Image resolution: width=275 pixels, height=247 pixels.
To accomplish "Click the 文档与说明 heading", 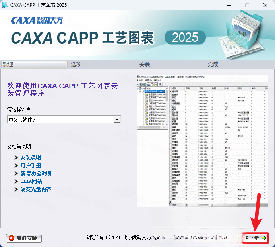I will [19, 147].
